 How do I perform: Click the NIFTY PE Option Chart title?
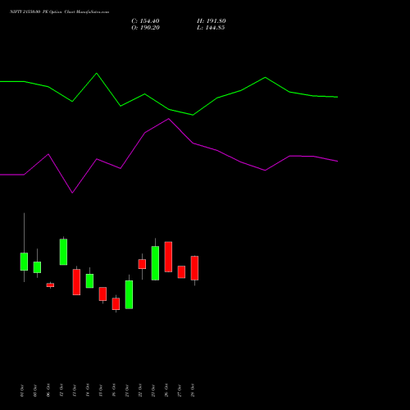click(x=59, y=11)
